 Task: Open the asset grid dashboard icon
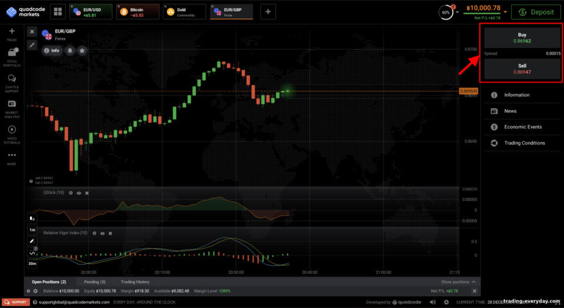(58, 12)
